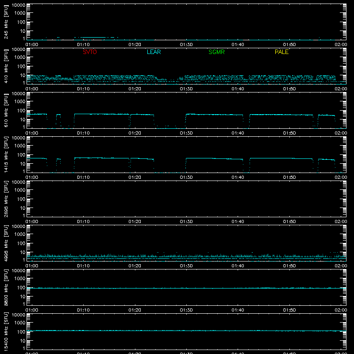Click 01:40 tick under the 610 MHz plot

tap(238, 133)
